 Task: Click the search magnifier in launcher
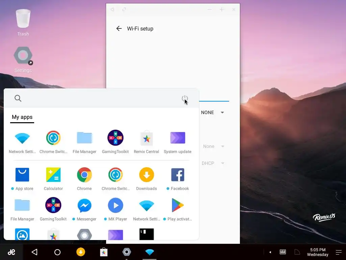coord(18,98)
